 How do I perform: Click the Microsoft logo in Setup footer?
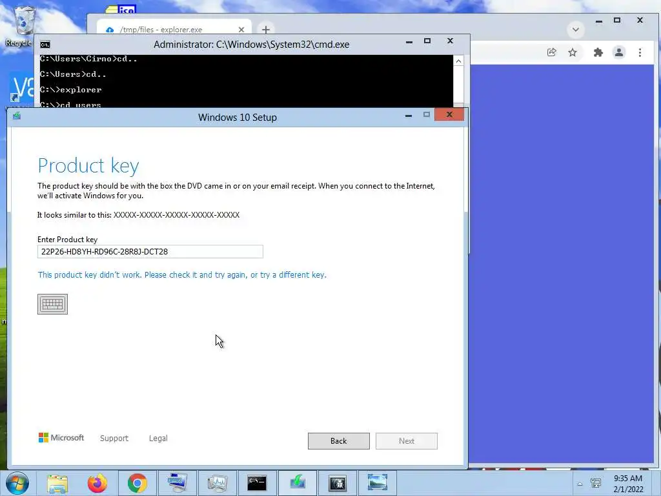pos(61,437)
